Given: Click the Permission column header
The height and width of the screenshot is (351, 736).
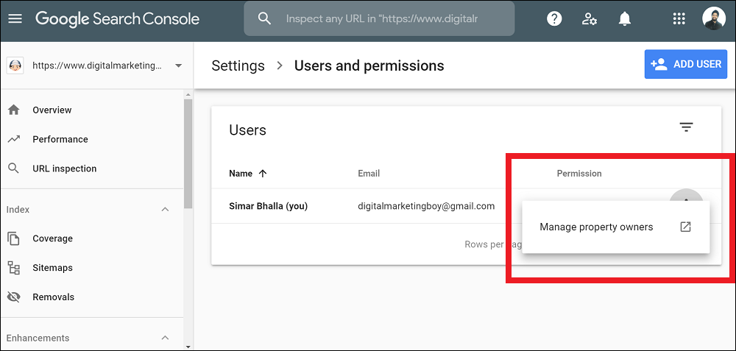Looking at the screenshot, I should (578, 173).
